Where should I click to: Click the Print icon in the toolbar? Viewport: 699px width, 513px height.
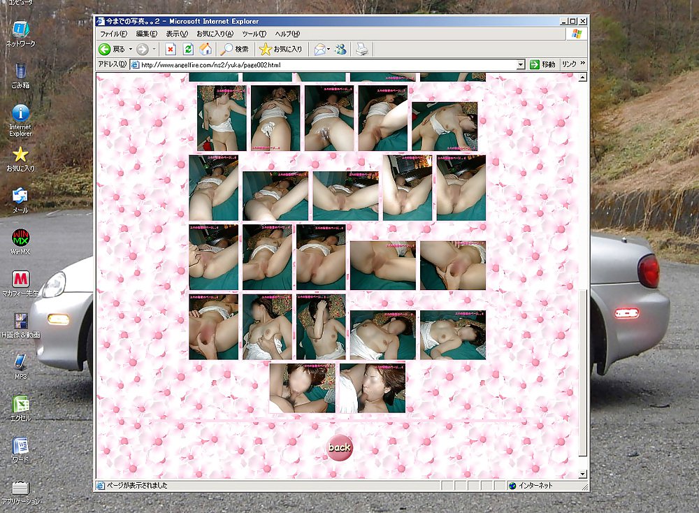(x=361, y=49)
